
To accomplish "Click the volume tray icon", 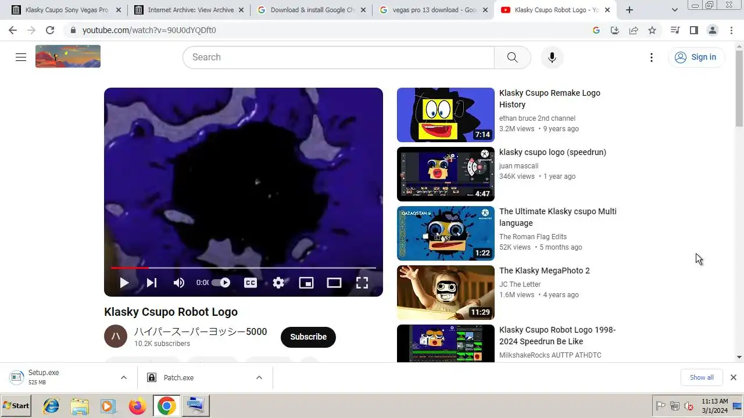I will click(689, 406).
